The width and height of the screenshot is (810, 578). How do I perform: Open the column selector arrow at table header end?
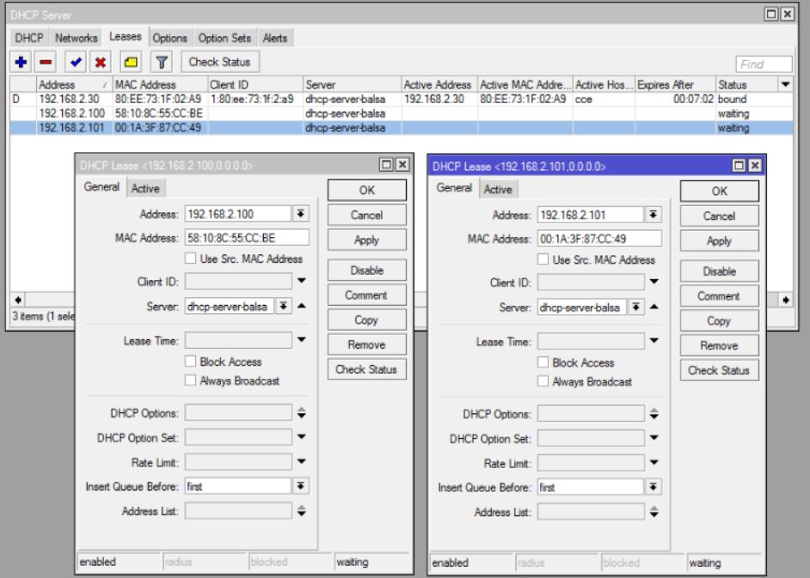click(x=785, y=84)
